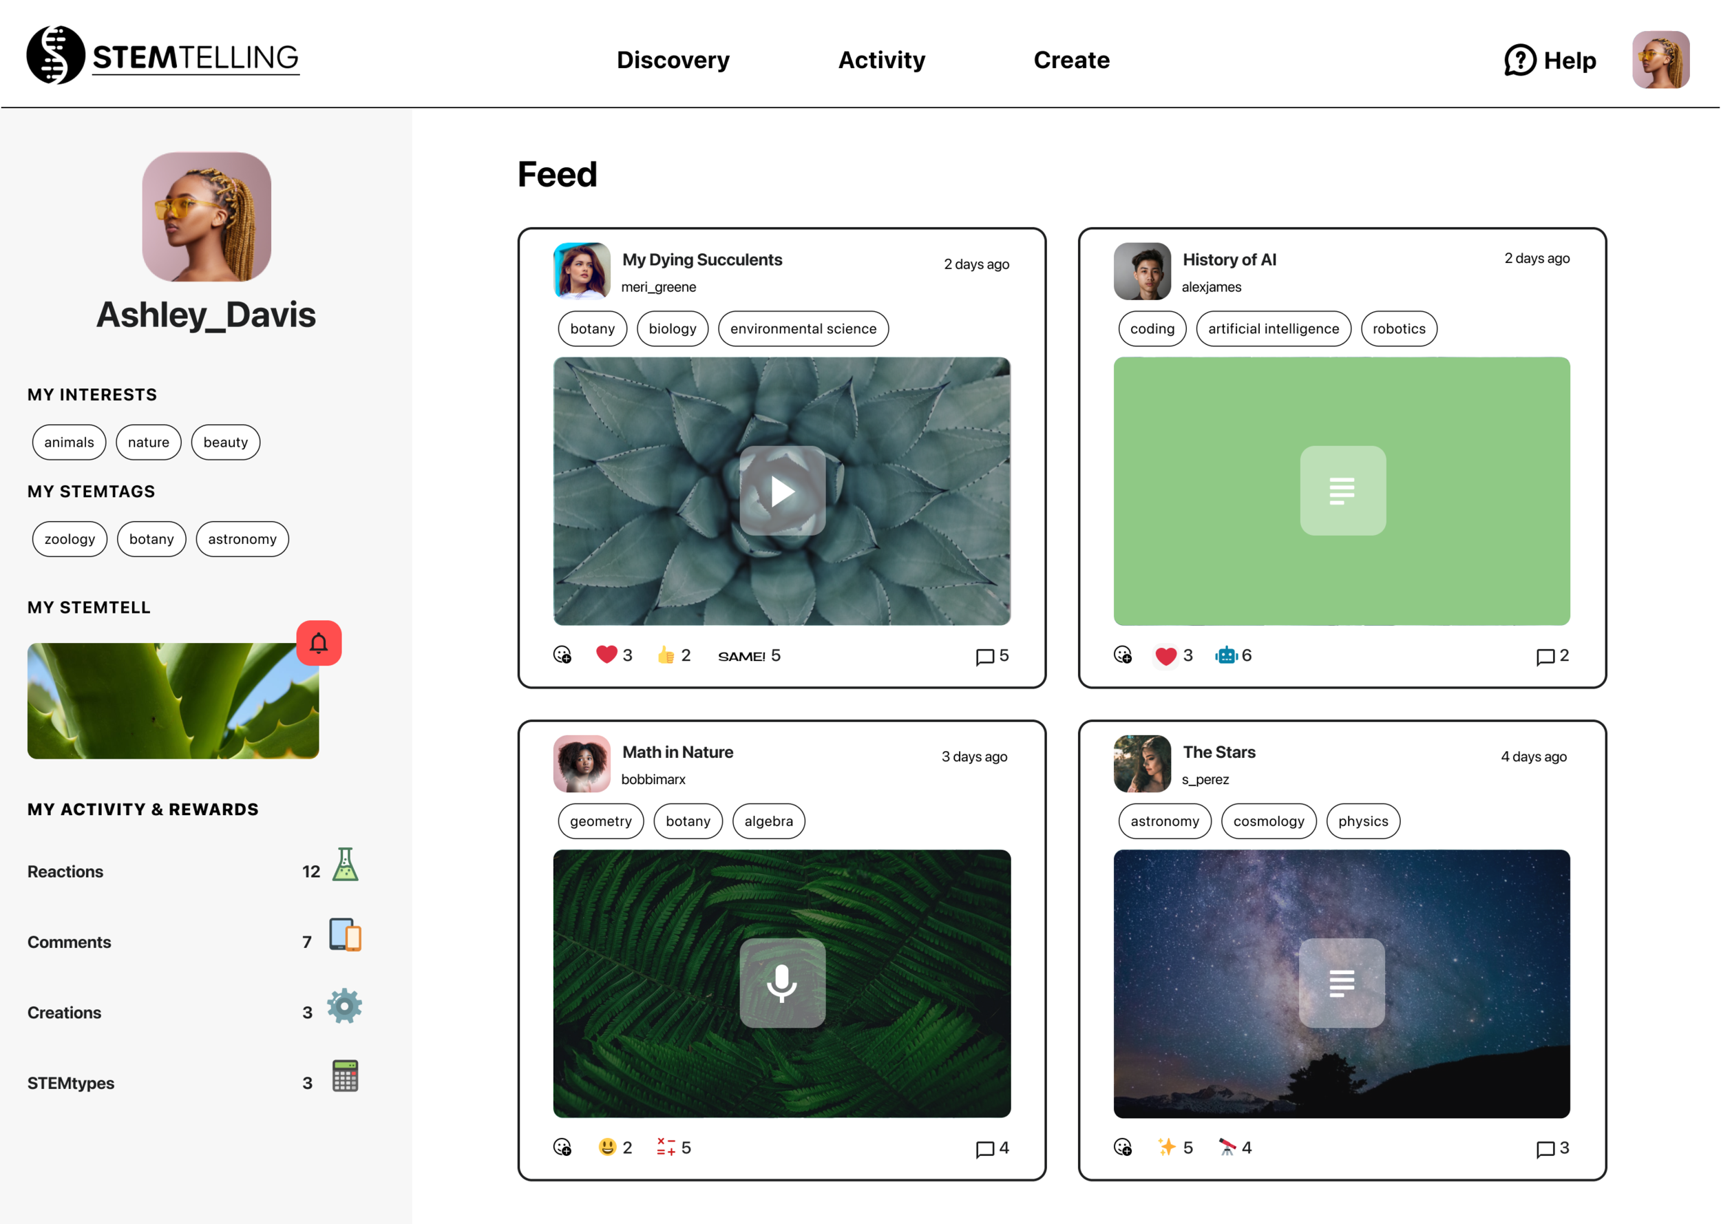This screenshot has height=1224, width=1721.
Task: Open the Help question bubble icon
Action: pos(1520,59)
